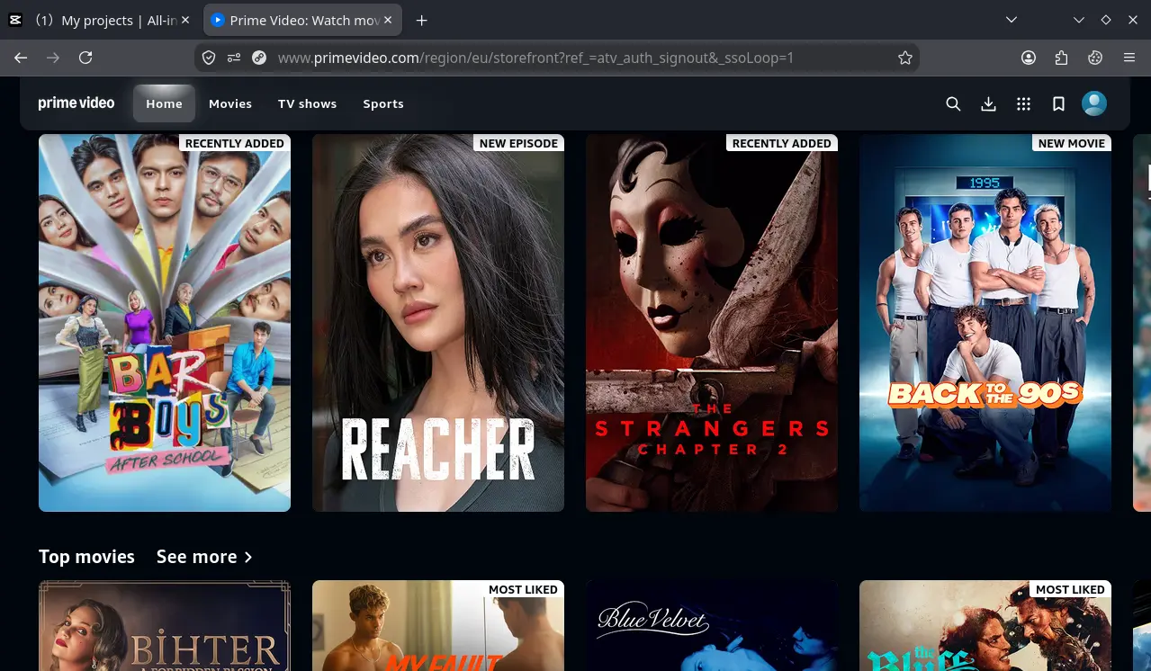Open the Reacher poster
The height and width of the screenshot is (671, 1151).
point(438,323)
